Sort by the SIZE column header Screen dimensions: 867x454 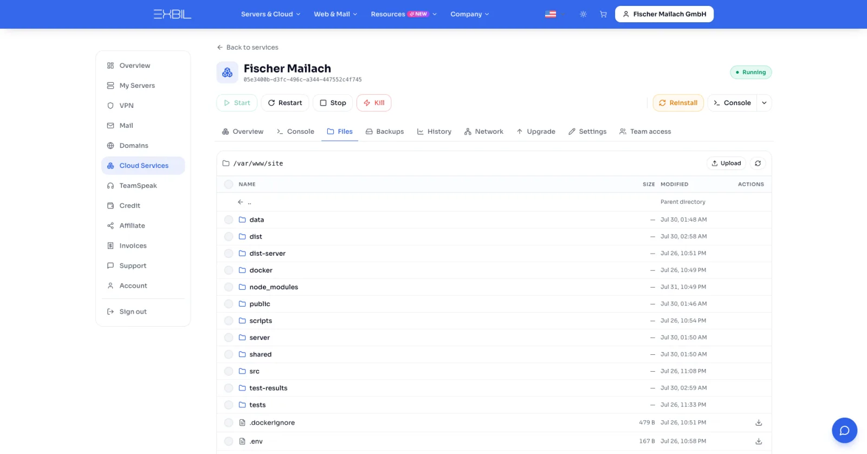click(649, 184)
